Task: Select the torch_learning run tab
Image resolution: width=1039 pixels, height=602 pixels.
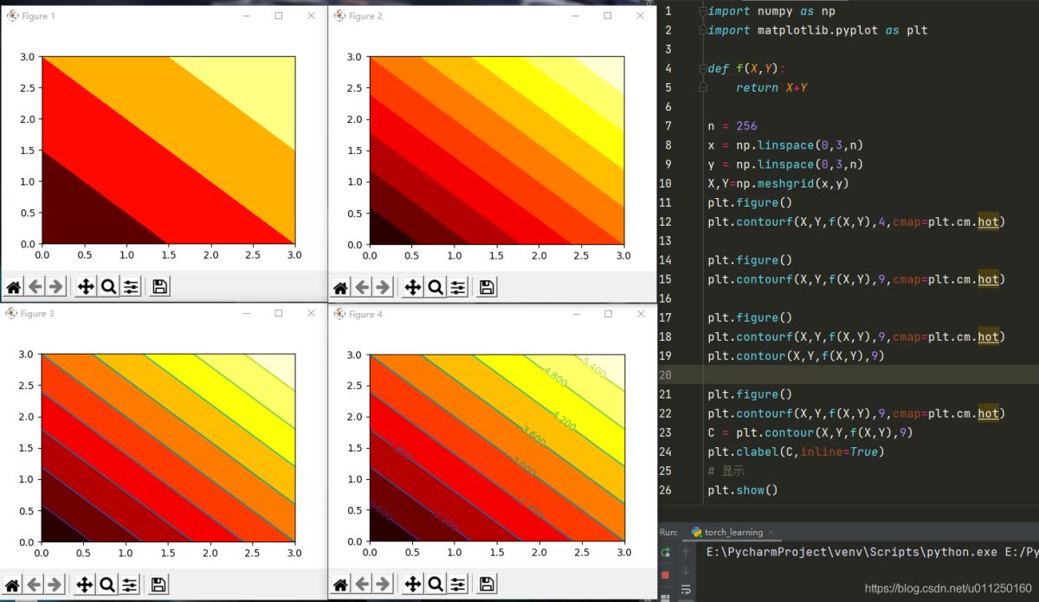Action: pos(726,532)
